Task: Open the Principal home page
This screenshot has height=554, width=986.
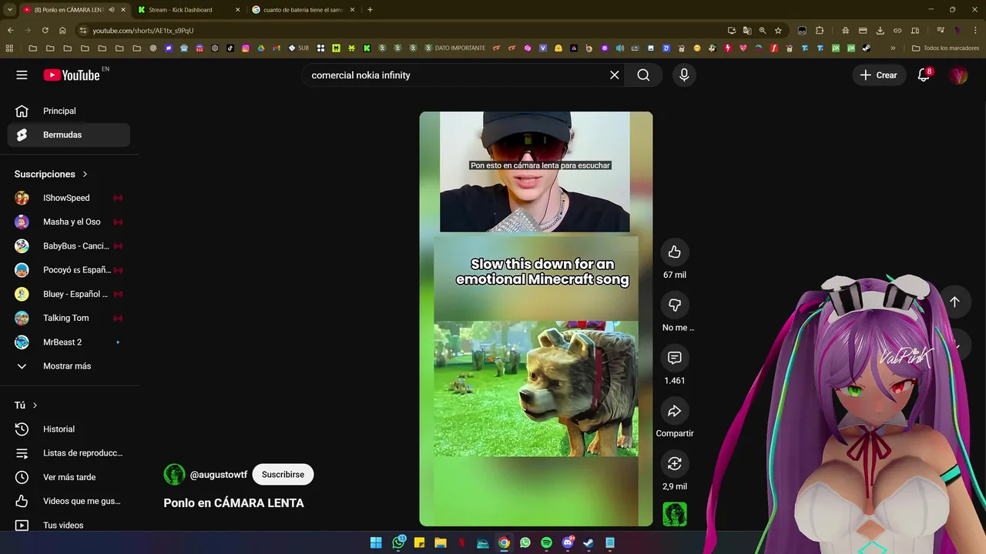Action: click(x=69, y=111)
